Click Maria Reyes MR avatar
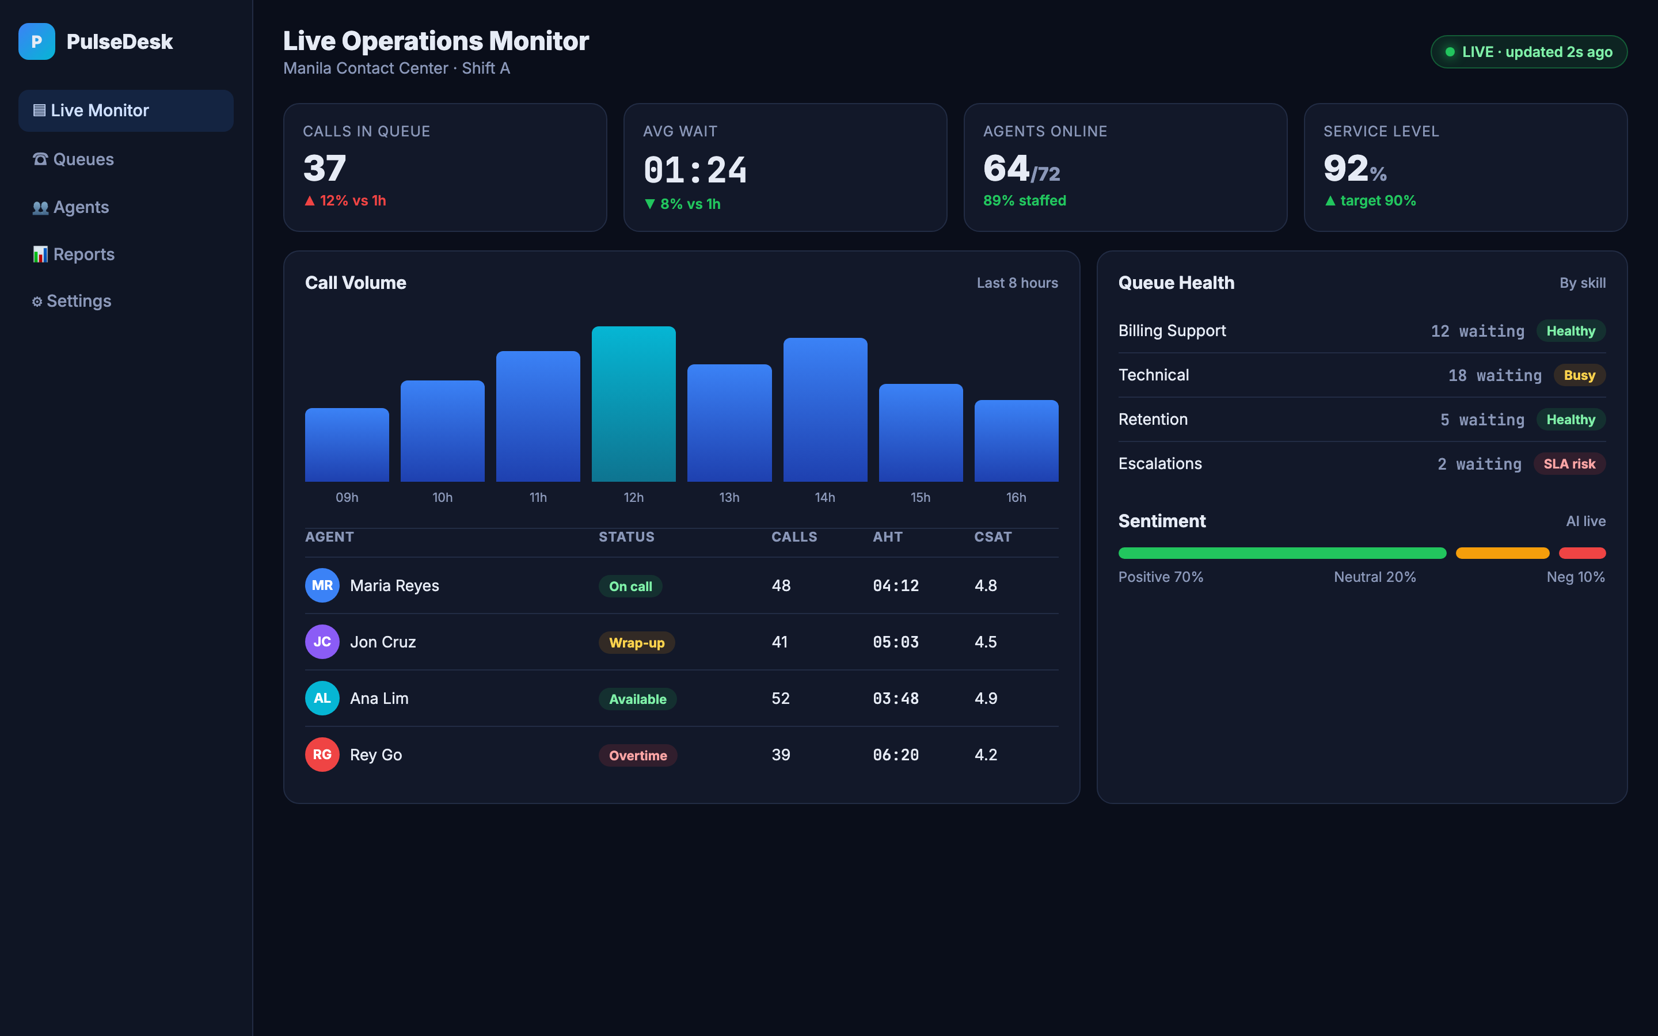 pos(322,585)
